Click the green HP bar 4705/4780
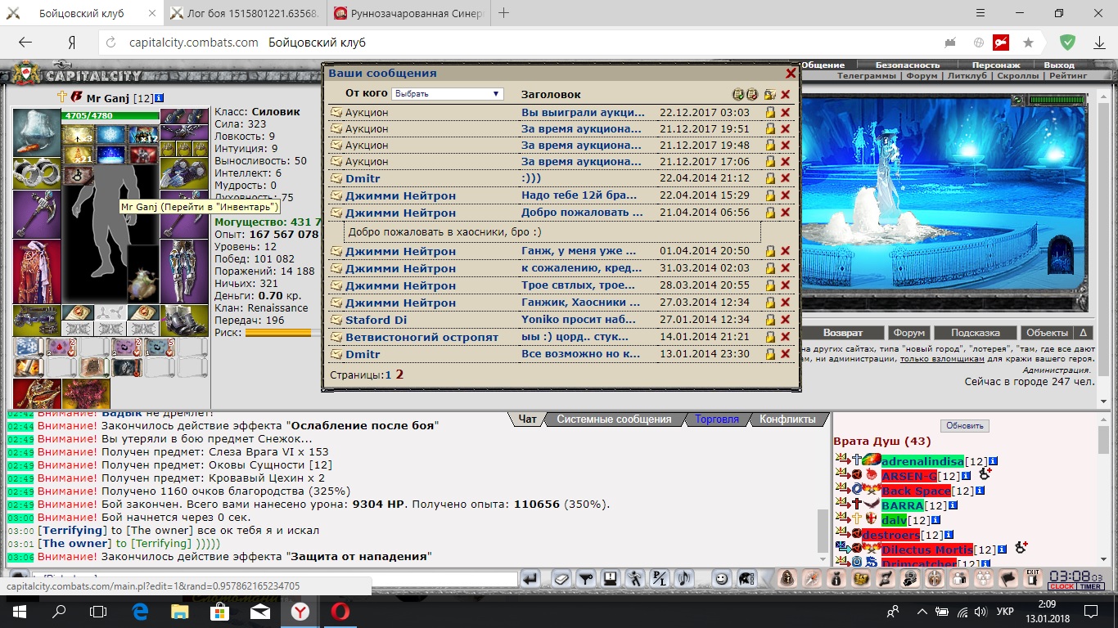Screen dimensions: 1118x628 click(x=110, y=116)
